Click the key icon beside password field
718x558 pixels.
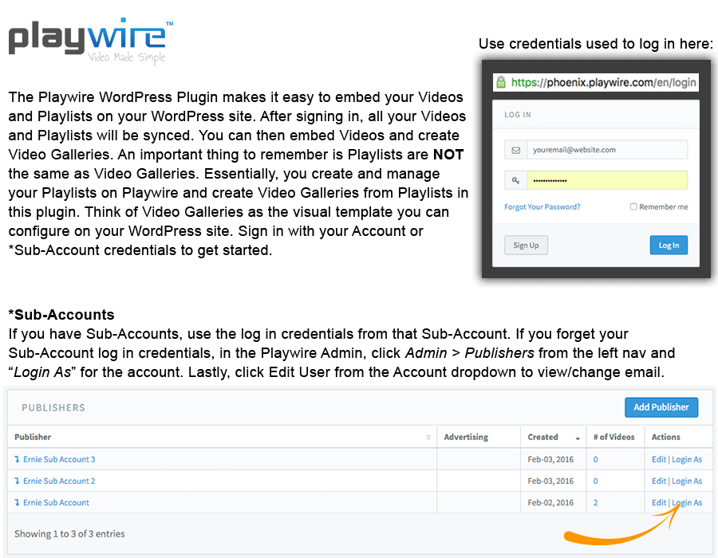click(x=515, y=180)
